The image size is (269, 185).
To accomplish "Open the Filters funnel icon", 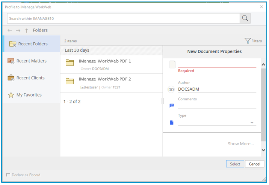I will tap(248, 41).
